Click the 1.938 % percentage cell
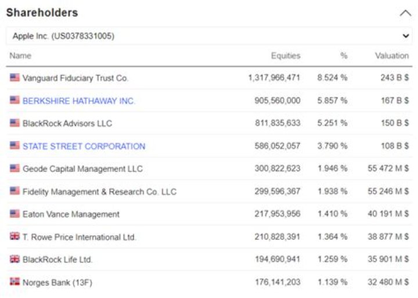Screen dimensions: 418x298 333,191
